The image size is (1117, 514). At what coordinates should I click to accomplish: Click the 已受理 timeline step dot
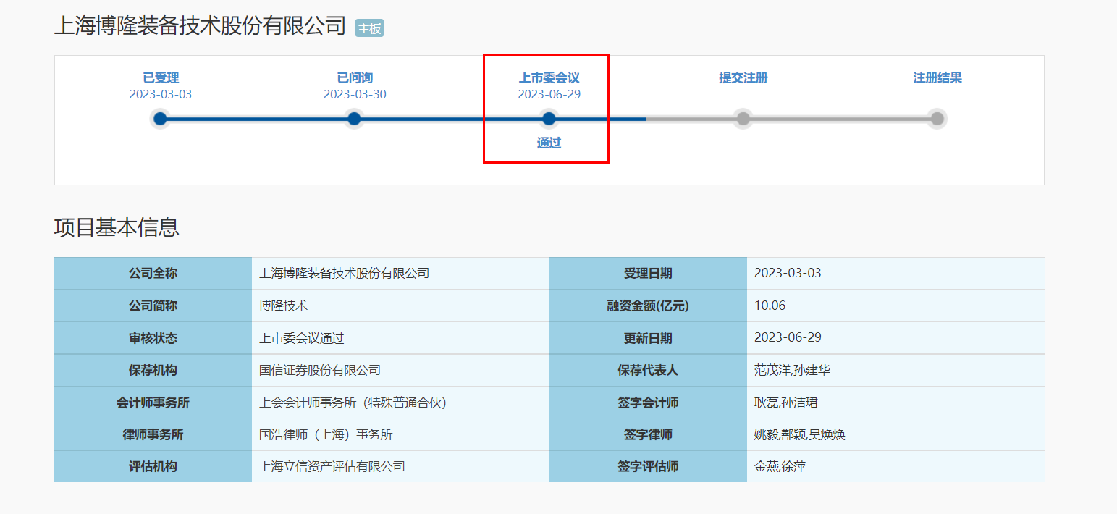click(x=160, y=119)
